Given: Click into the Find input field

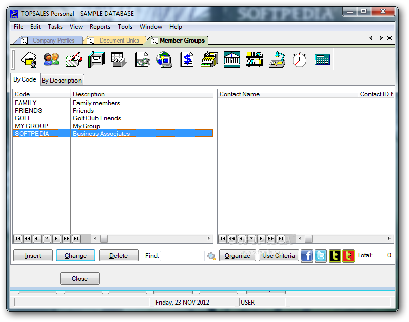Looking at the screenshot, I should tap(182, 256).
